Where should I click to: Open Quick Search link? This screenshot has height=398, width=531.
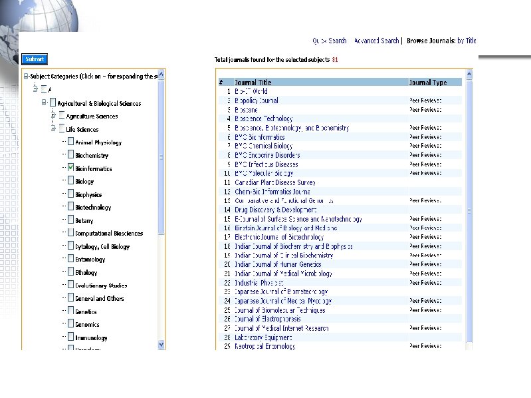(x=329, y=41)
